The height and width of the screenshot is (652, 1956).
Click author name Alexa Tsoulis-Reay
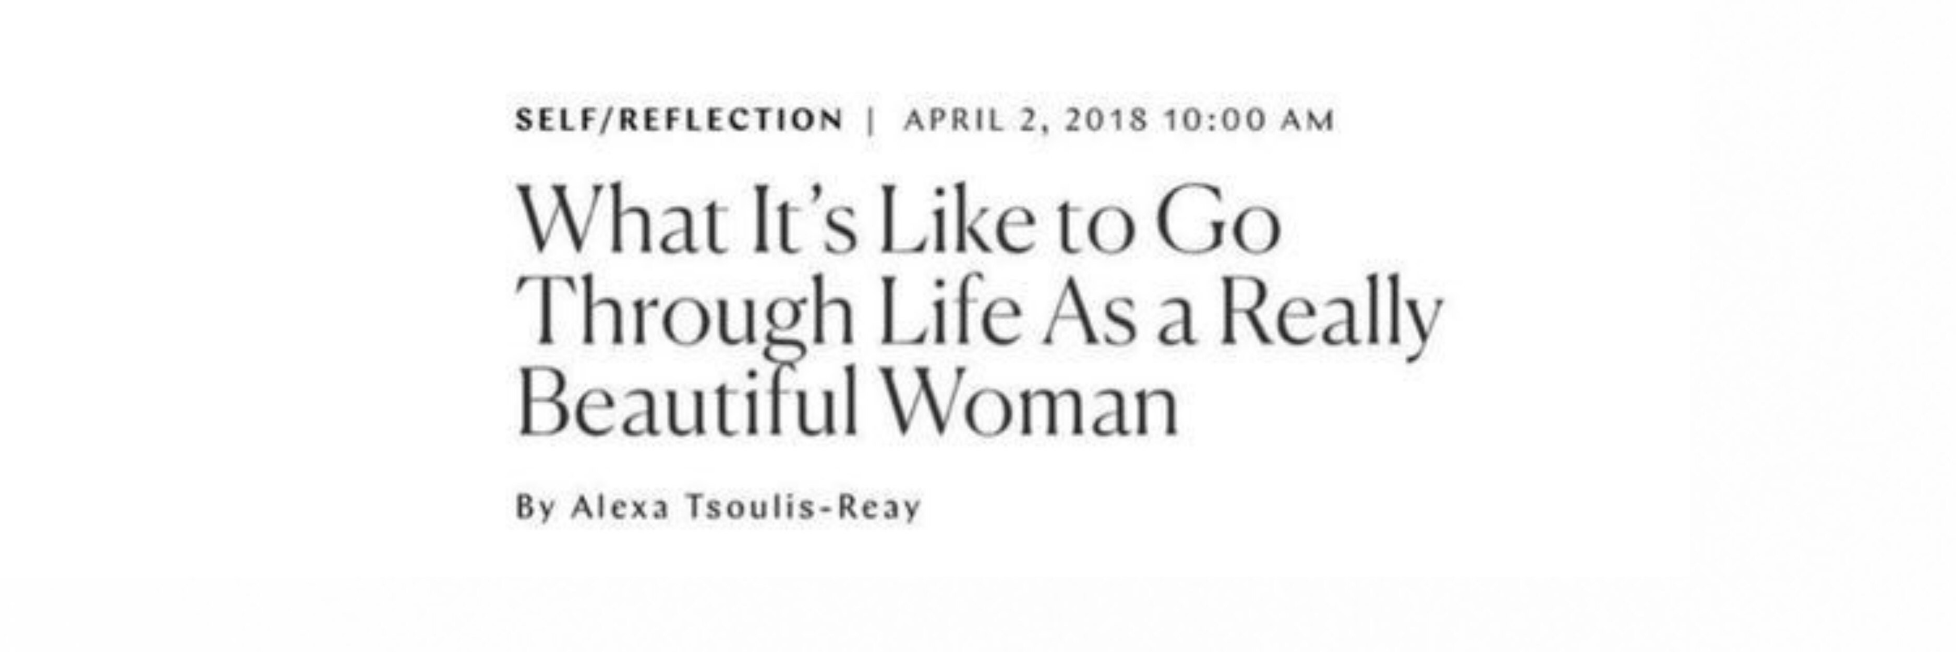pyautogui.click(x=746, y=507)
